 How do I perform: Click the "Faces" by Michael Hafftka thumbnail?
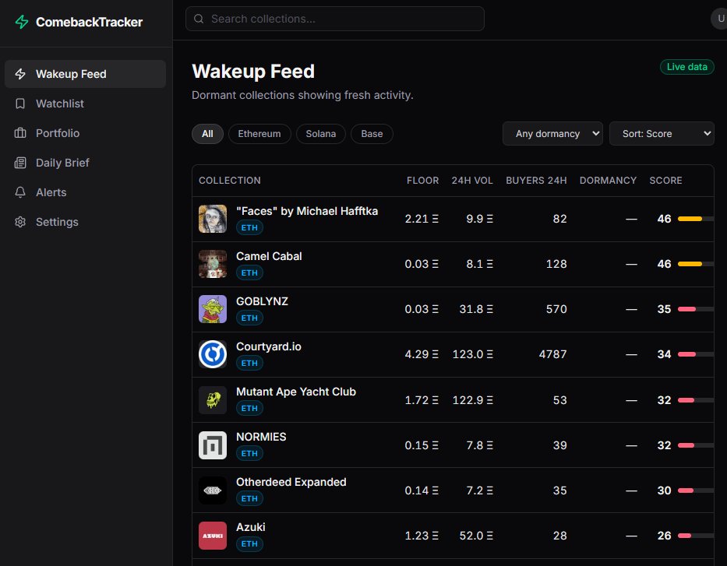coord(213,219)
